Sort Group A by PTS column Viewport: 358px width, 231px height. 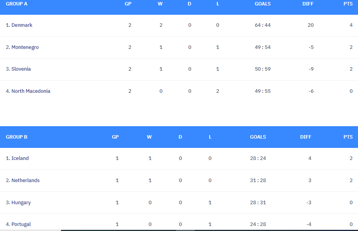(348, 4)
